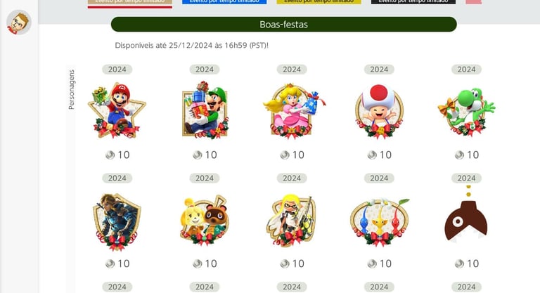Viewport: 540px width, 293px height.
Task: Select the three Pikmin holiday icon
Action: pos(379,222)
